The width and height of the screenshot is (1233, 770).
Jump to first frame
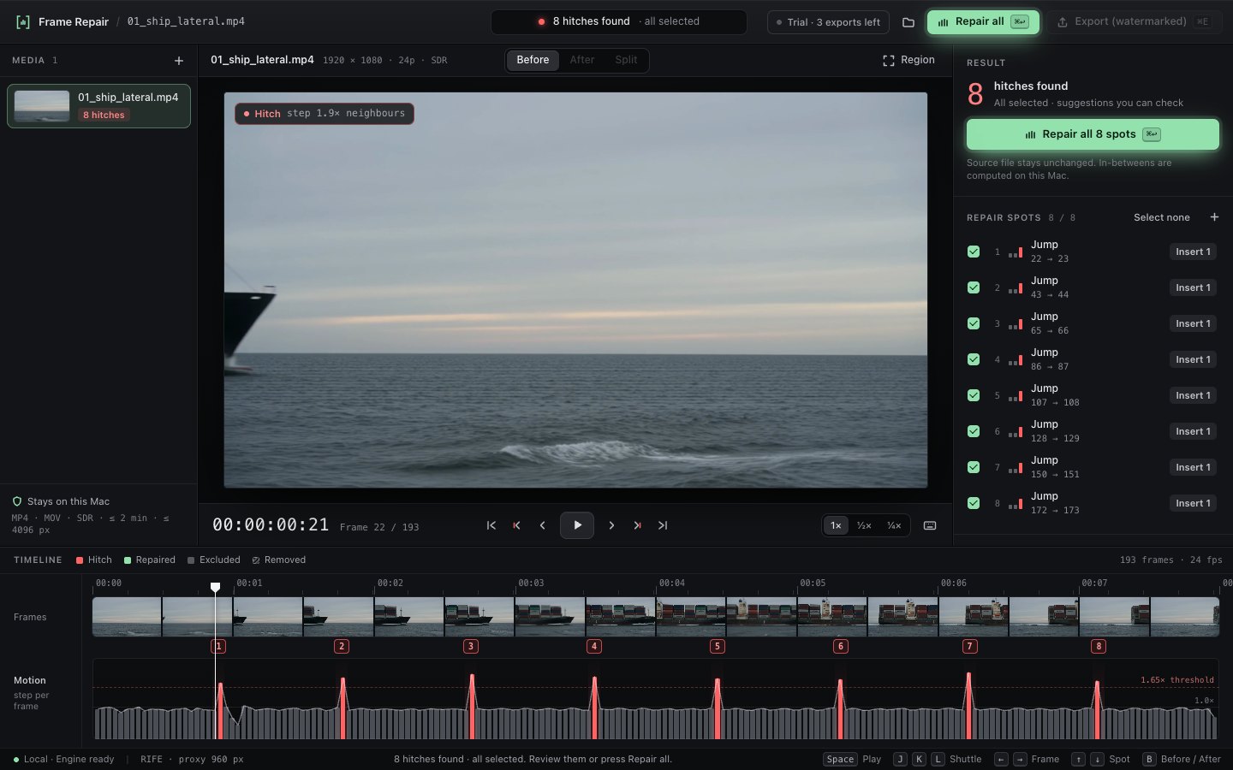coord(491,525)
